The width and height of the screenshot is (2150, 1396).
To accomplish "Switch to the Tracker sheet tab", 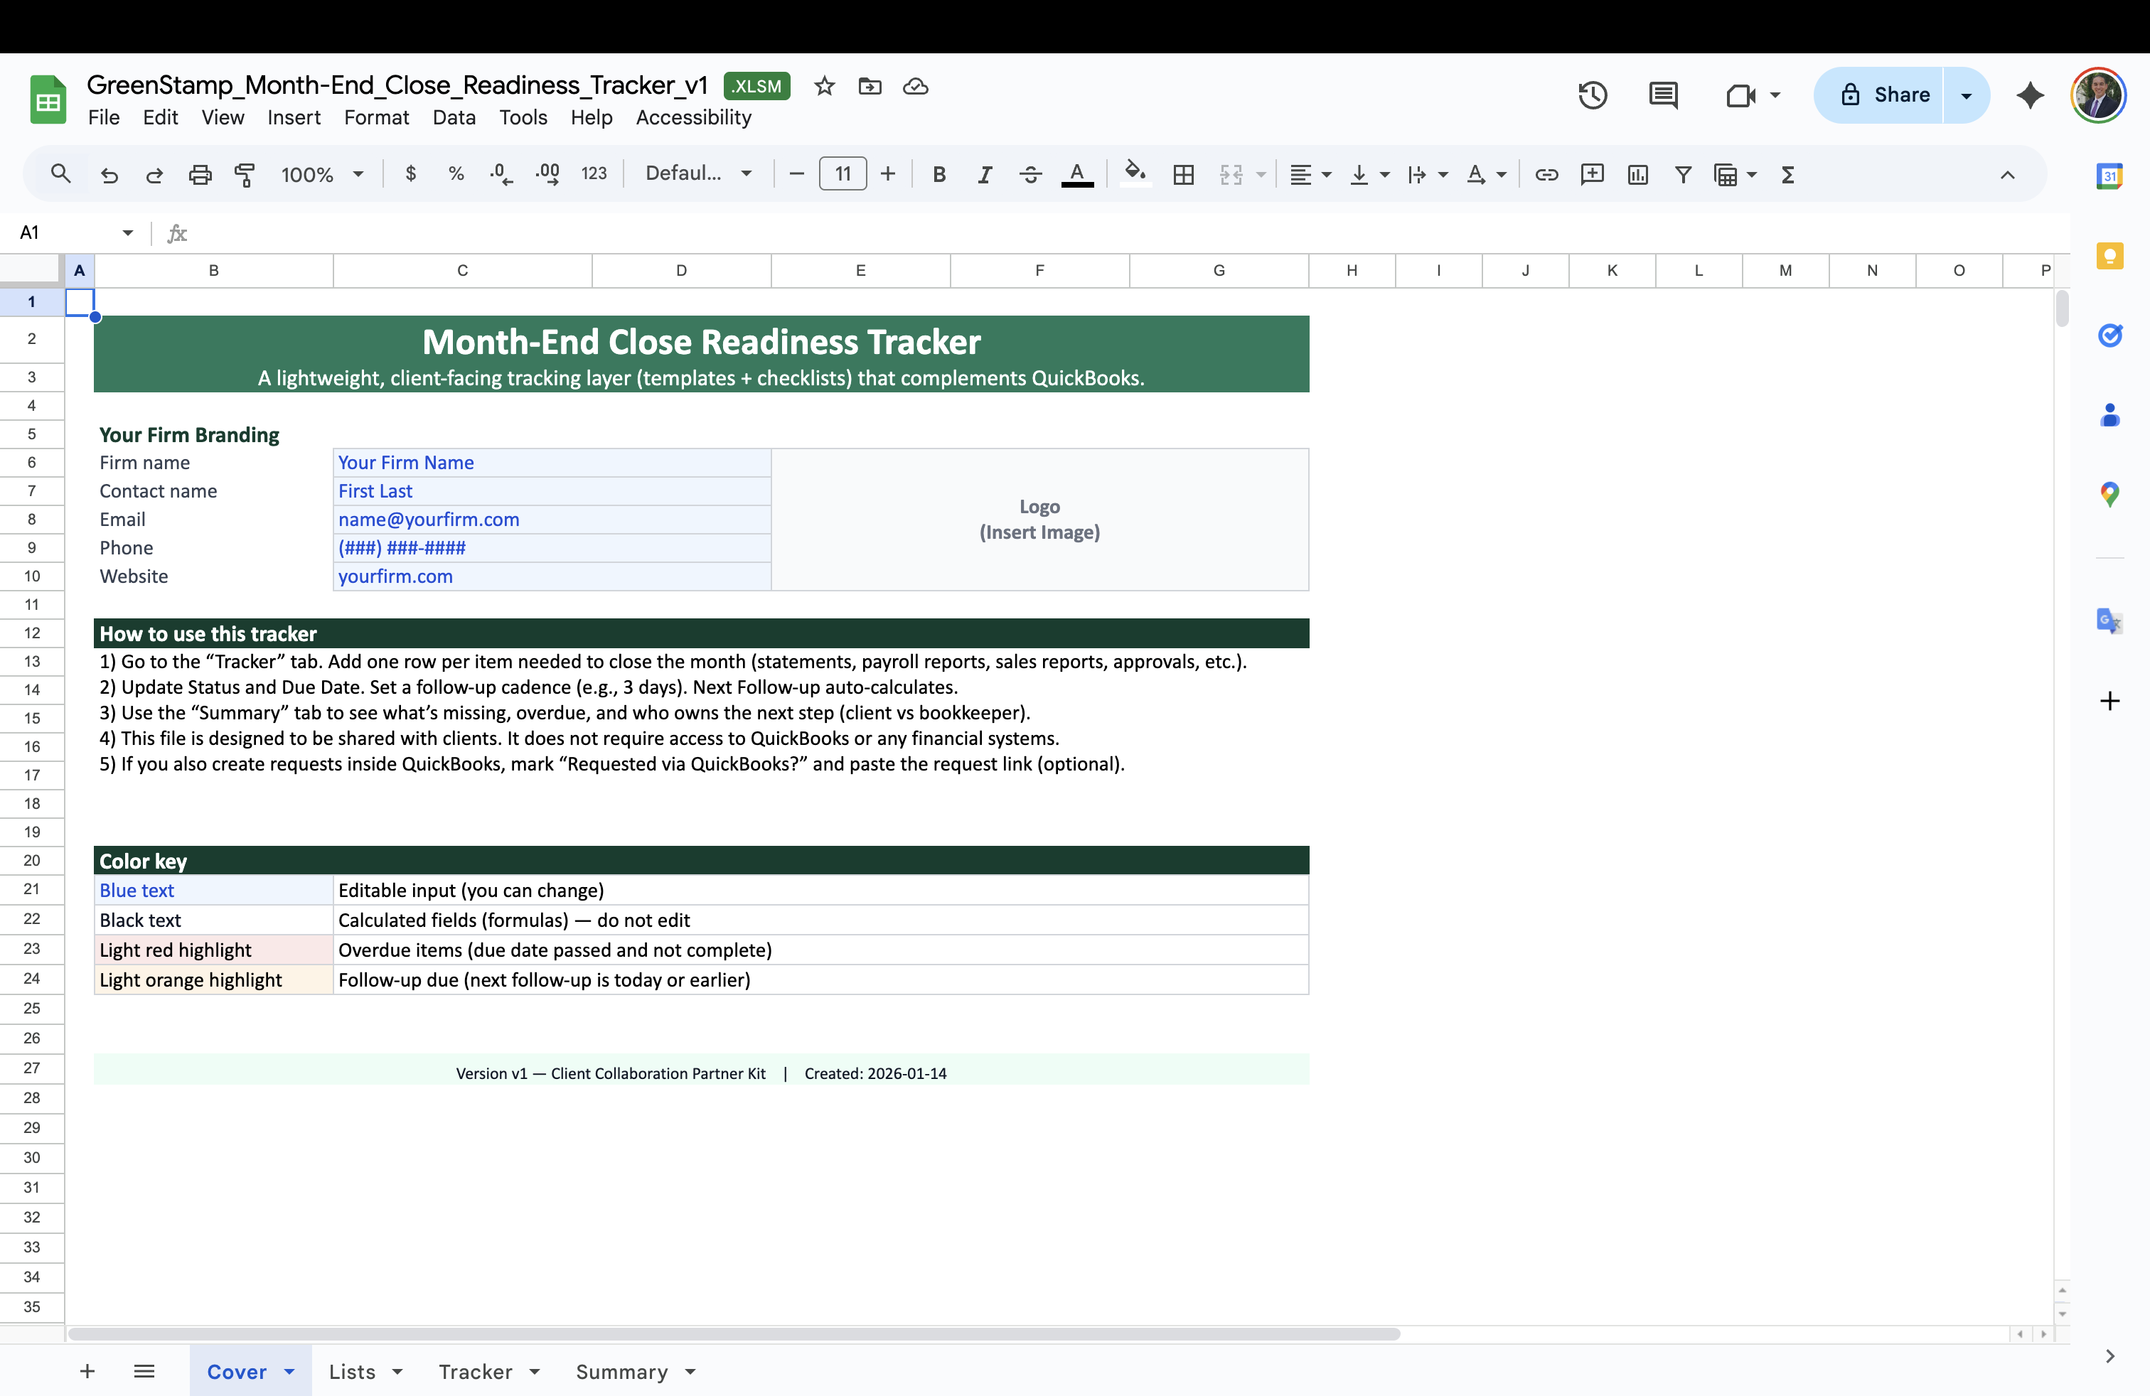I will pyautogui.click(x=475, y=1372).
